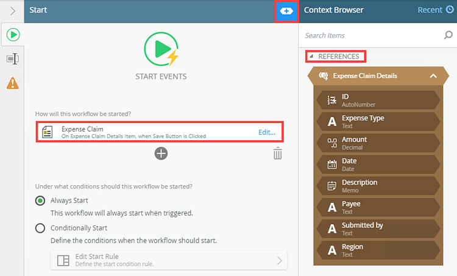Select the Expense Type text field
Viewport: 457px width, 276px height.
[378, 121]
